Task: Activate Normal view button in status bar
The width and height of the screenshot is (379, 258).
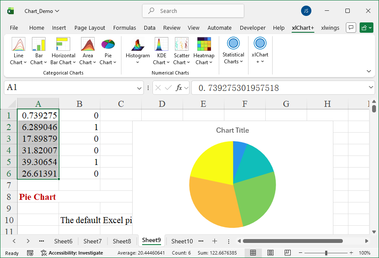Action: [x=253, y=253]
